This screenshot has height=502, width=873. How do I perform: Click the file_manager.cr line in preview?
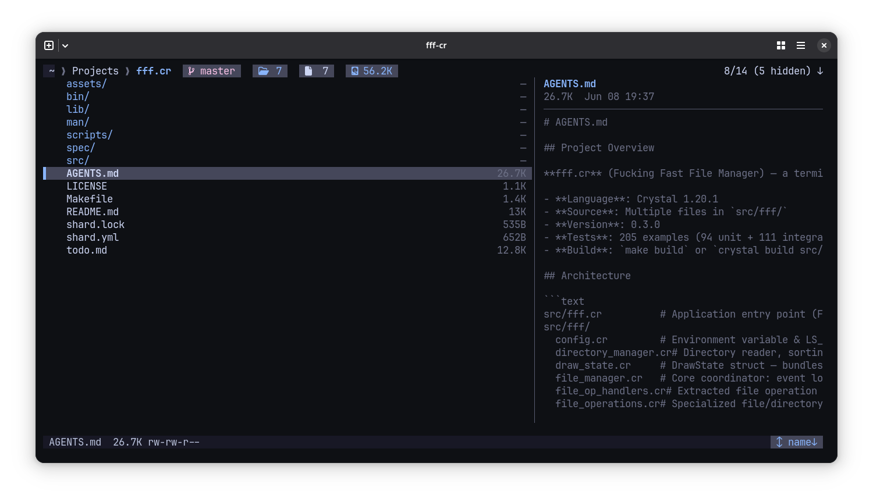(689, 378)
